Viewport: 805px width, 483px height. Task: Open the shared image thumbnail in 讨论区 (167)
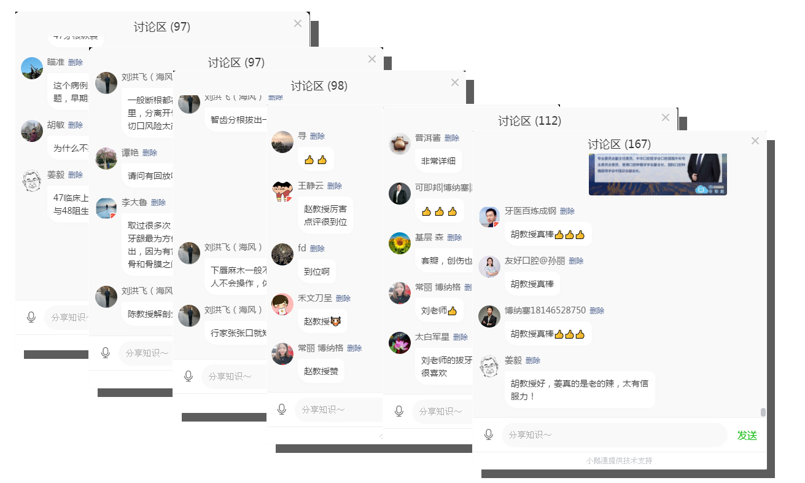(658, 175)
